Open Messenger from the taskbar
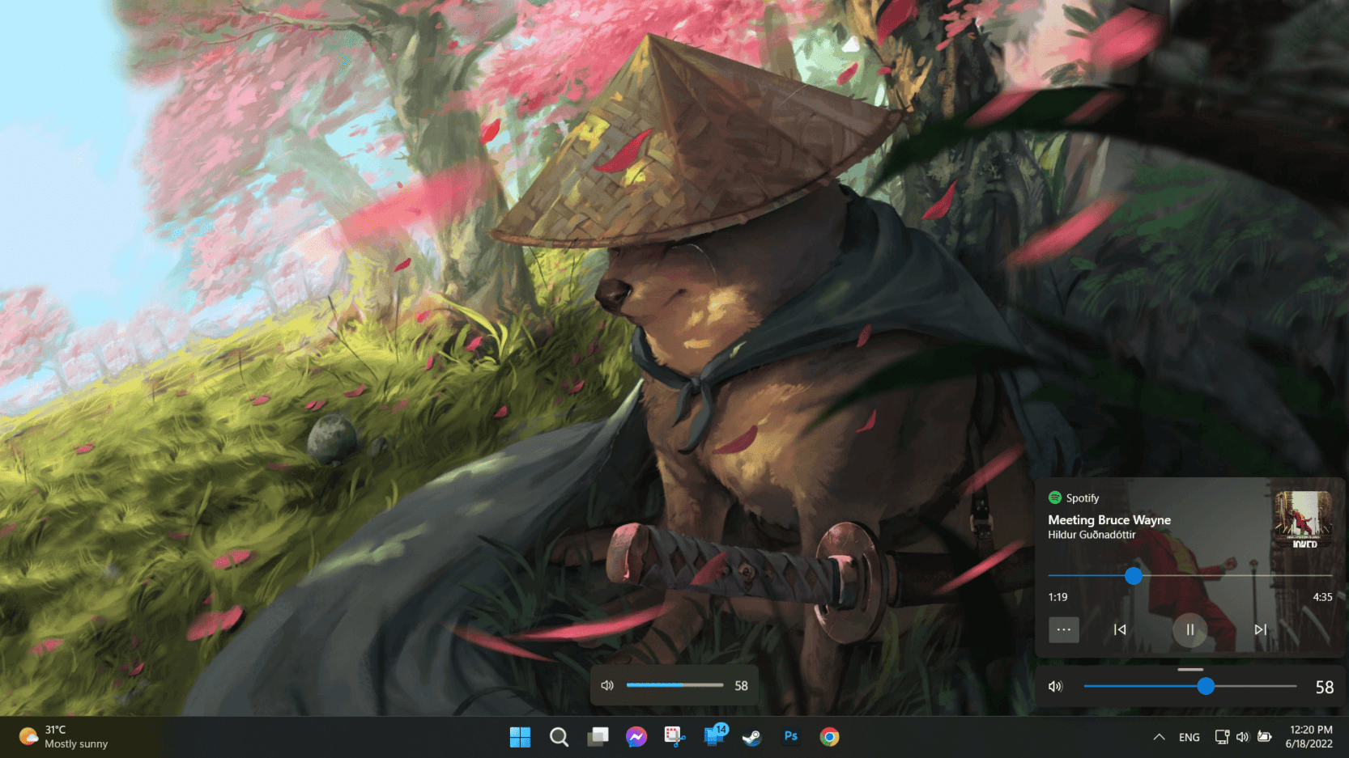The height and width of the screenshot is (758, 1349). [636, 737]
